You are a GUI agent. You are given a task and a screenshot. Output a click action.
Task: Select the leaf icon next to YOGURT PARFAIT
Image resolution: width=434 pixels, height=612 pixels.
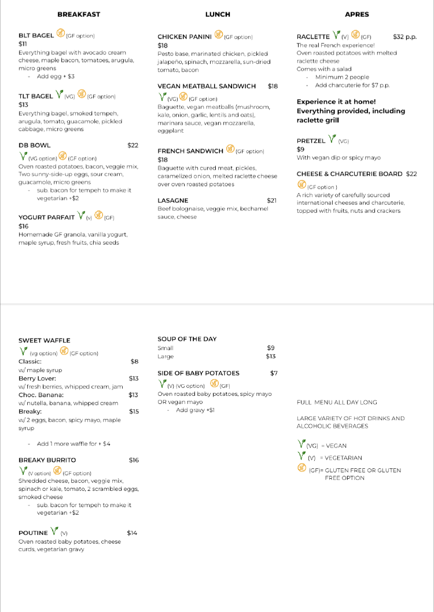coord(81,216)
